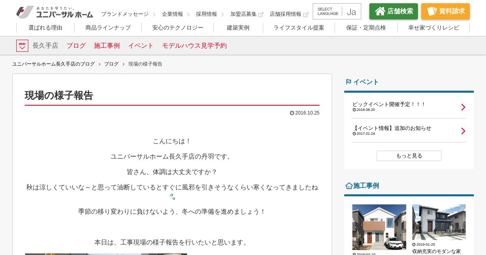
Task: Select 幸せ家づくりレシピ menu item
Action: (x=434, y=28)
